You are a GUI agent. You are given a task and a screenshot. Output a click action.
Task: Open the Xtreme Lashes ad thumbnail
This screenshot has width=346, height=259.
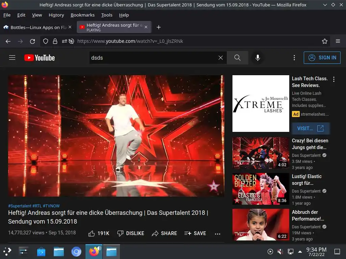pos(261,104)
